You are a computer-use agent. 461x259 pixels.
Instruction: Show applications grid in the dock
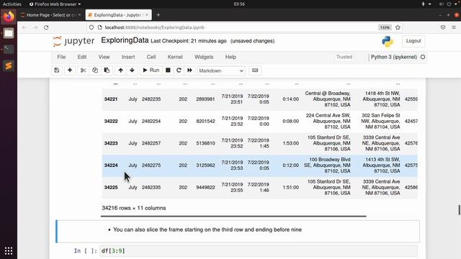(9, 251)
